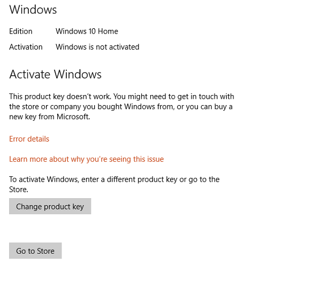Select the Activation label

click(26, 47)
